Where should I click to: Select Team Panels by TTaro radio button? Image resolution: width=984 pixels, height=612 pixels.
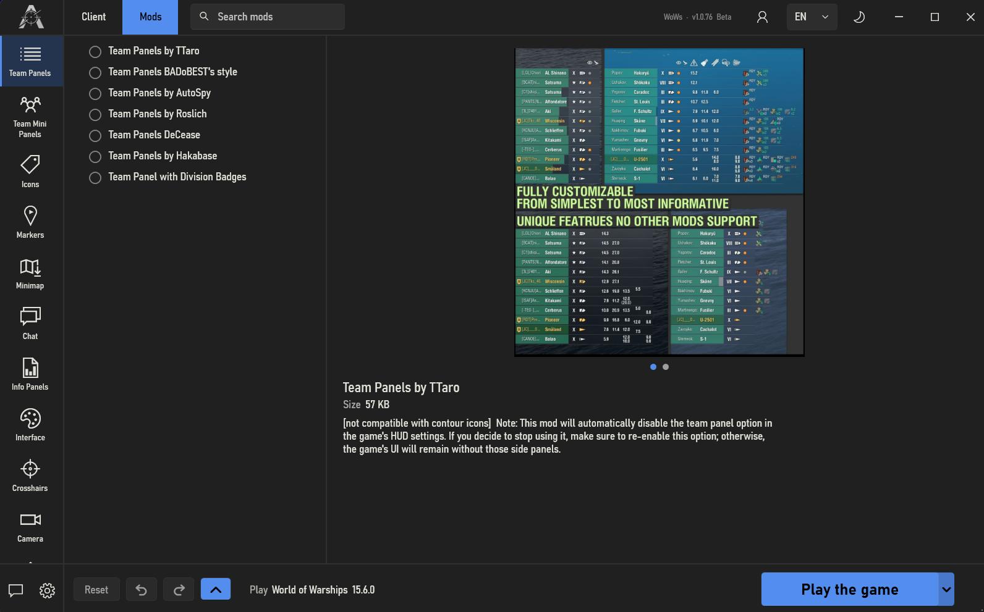point(95,51)
